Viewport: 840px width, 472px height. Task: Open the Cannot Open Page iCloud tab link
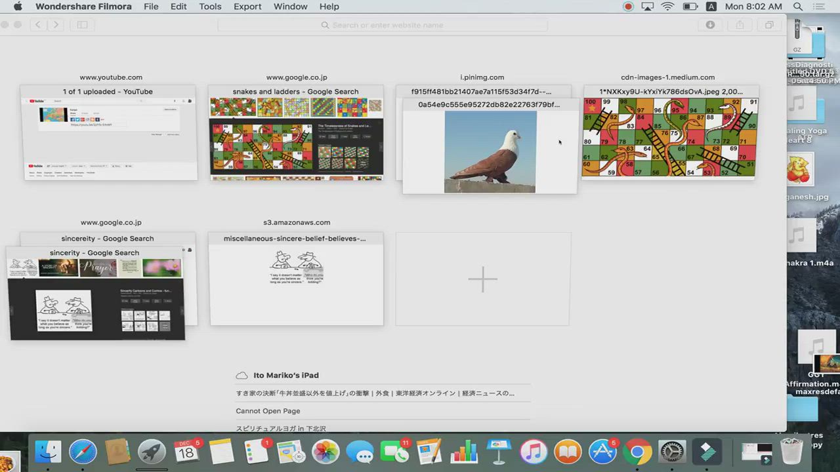pyautogui.click(x=268, y=411)
